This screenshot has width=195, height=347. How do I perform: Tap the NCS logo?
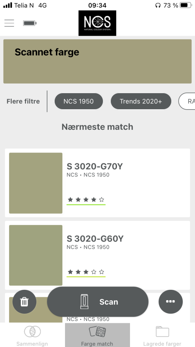coord(97,23)
